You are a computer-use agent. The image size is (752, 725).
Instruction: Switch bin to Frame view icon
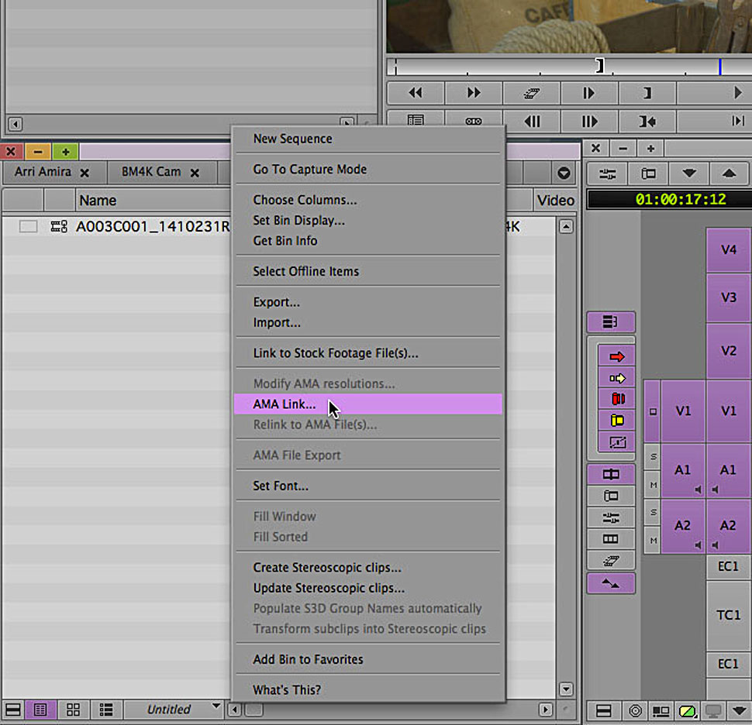(x=73, y=709)
